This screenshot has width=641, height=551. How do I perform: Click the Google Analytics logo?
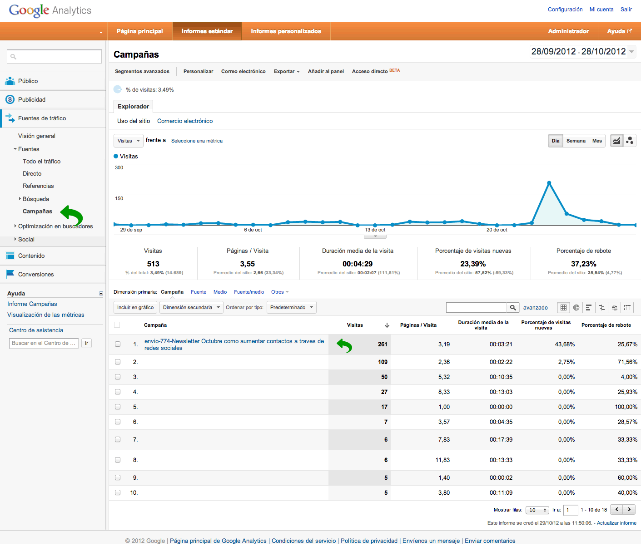pos(50,10)
